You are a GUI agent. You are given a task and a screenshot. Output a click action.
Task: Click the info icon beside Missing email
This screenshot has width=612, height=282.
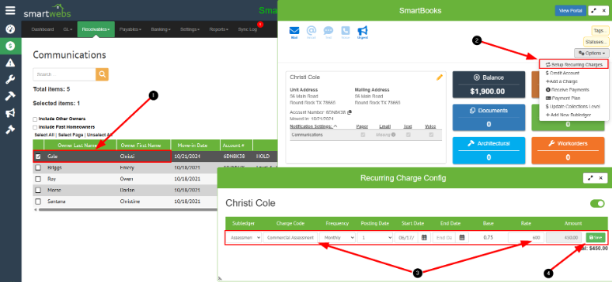click(x=394, y=135)
